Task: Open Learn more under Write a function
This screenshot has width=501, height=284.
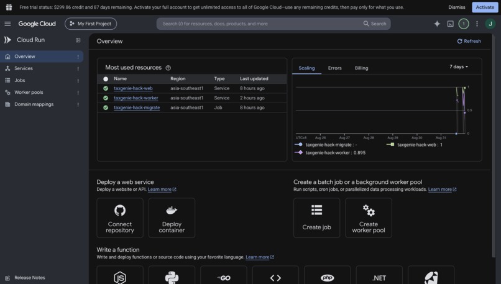Action: pos(260,257)
